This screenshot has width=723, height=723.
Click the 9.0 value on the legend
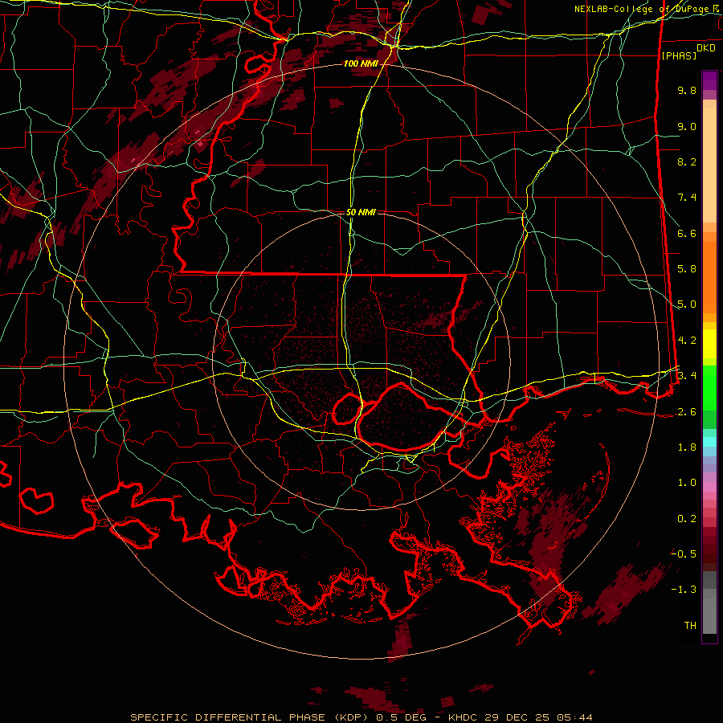click(687, 126)
